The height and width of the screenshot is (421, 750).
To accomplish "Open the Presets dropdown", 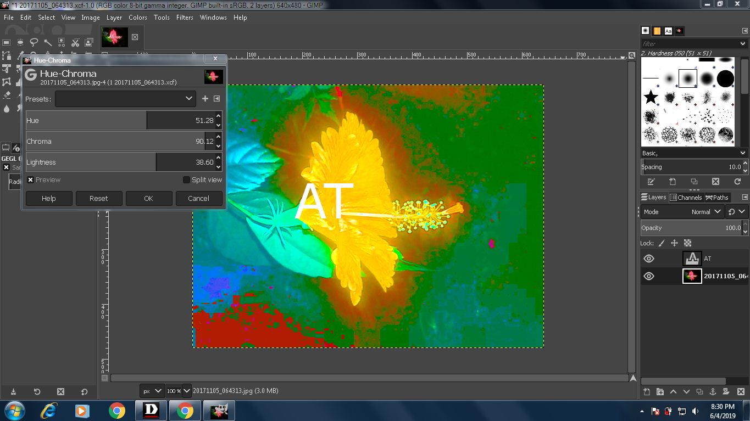I will coord(125,99).
